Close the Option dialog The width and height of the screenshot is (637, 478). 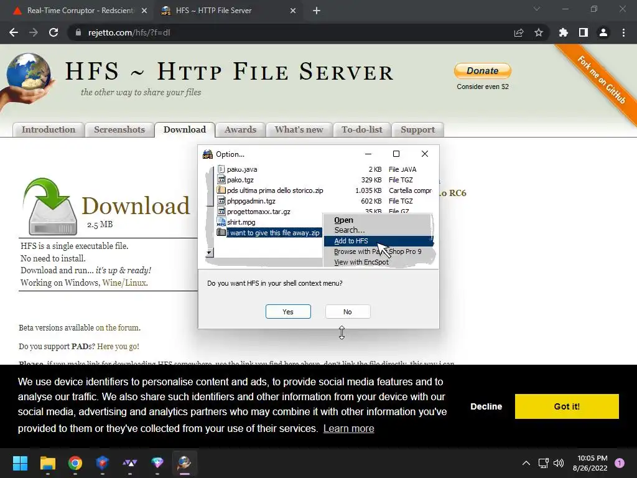(424, 154)
